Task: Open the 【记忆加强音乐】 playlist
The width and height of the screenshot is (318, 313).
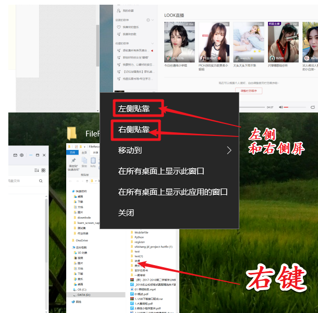Action: 136,71
